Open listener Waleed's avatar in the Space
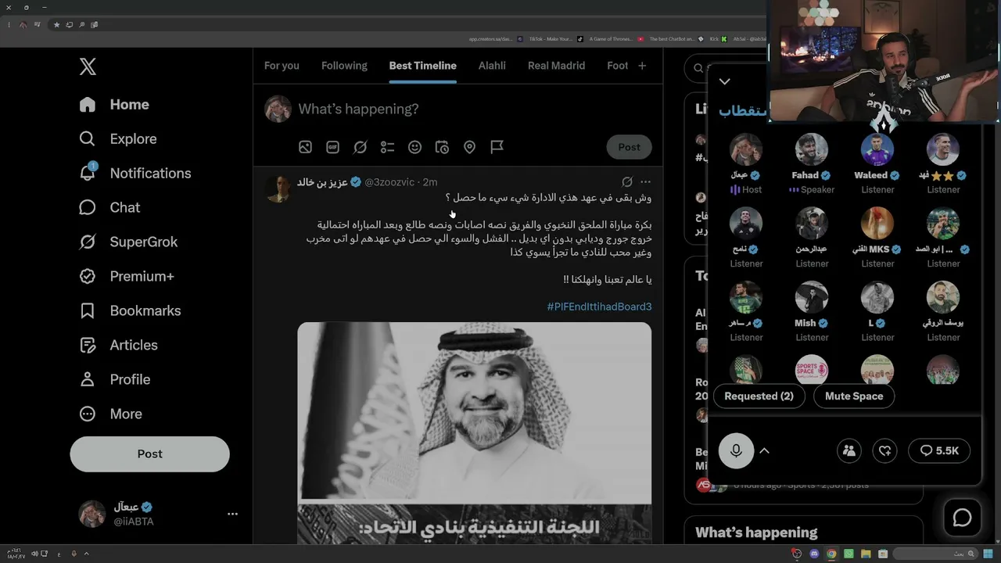 coord(877,149)
